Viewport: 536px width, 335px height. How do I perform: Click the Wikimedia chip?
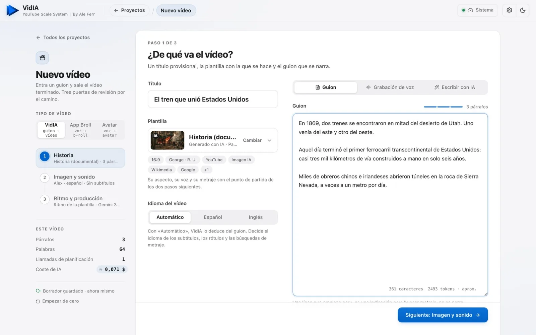[x=161, y=170]
